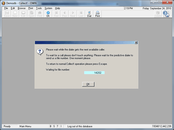This screenshot has height=130, width=174.
Task: Go to the First record icon
Action: (56, 14)
